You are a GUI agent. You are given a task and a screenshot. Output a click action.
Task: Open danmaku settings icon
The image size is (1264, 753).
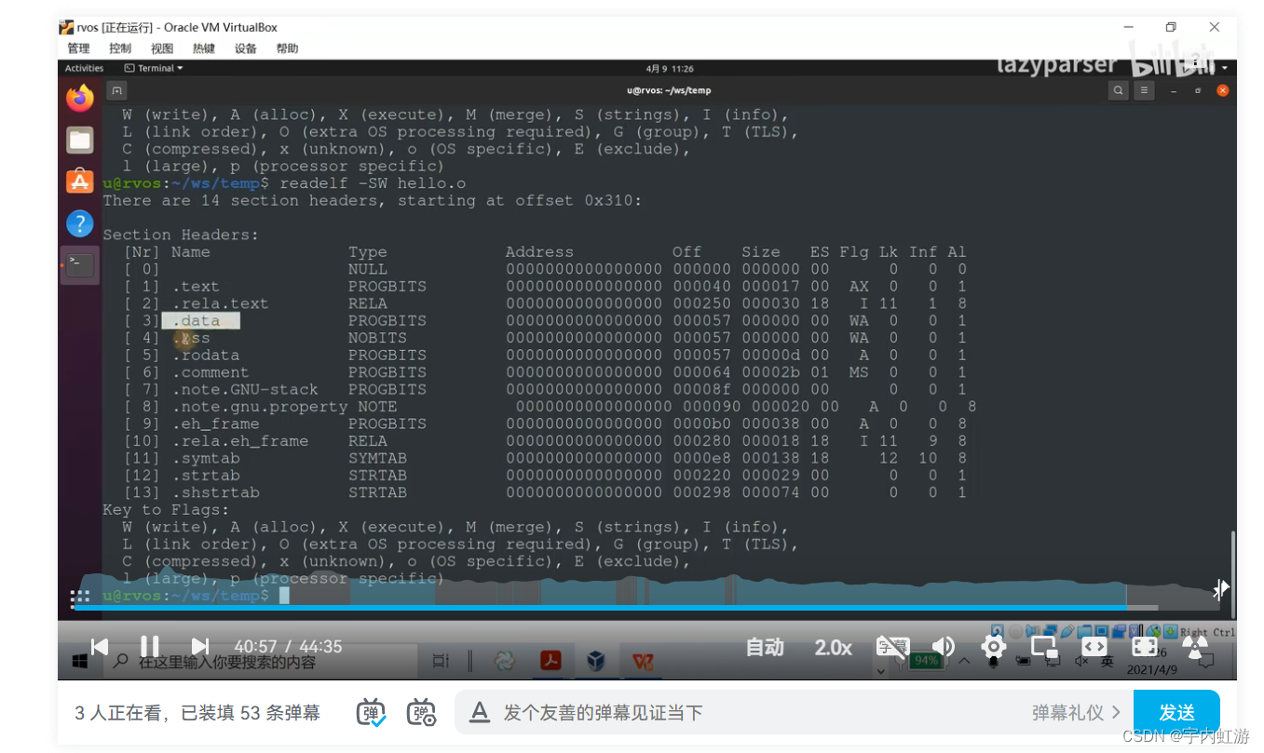(x=422, y=713)
